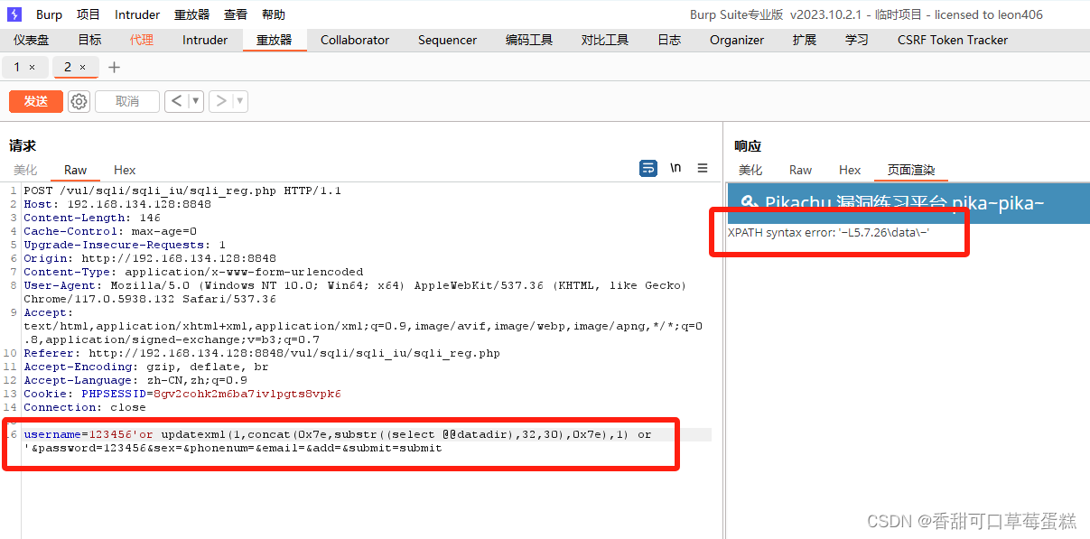Switch to the Sequencer tab

pos(447,40)
